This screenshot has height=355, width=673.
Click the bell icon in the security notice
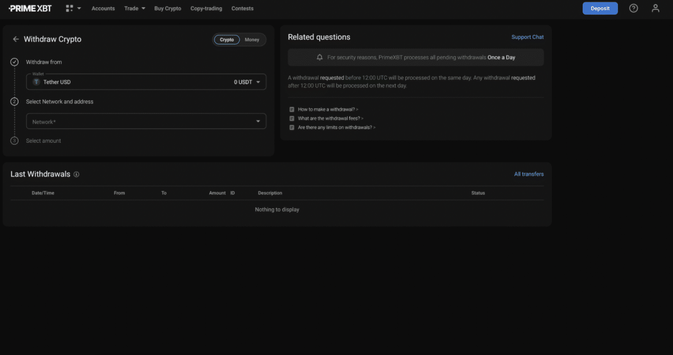click(320, 57)
